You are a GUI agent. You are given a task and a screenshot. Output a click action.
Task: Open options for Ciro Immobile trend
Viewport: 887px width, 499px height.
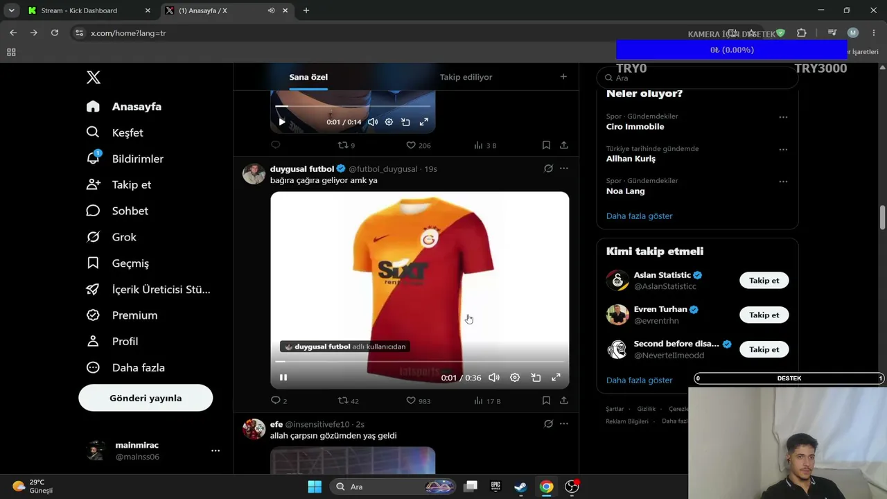[x=783, y=117]
